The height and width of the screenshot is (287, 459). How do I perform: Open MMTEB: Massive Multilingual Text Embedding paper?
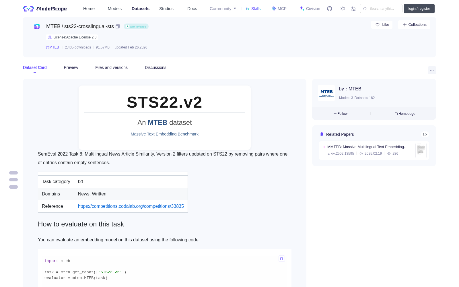coord(367,147)
